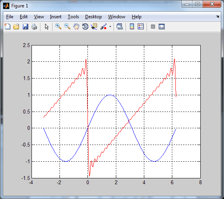This screenshot has height=199, width=224.
Task: Click the dock figure arrow at menu bar right
Action: [x=217, y=17]
